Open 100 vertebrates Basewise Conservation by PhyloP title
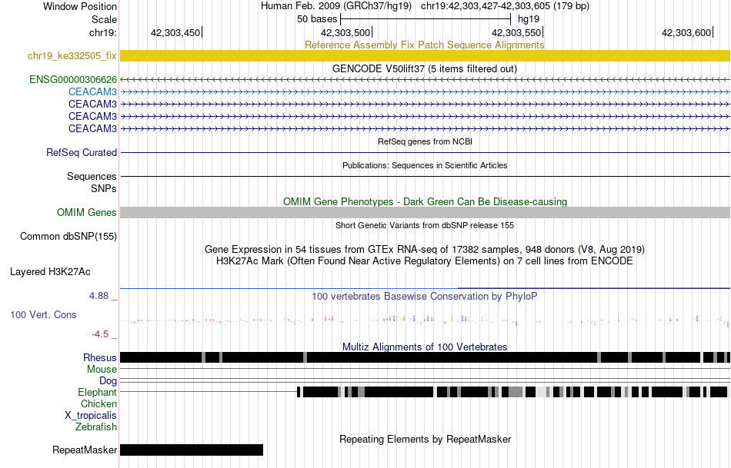The width and height of the screenshot is (731, 468). (x=425, y=296)
